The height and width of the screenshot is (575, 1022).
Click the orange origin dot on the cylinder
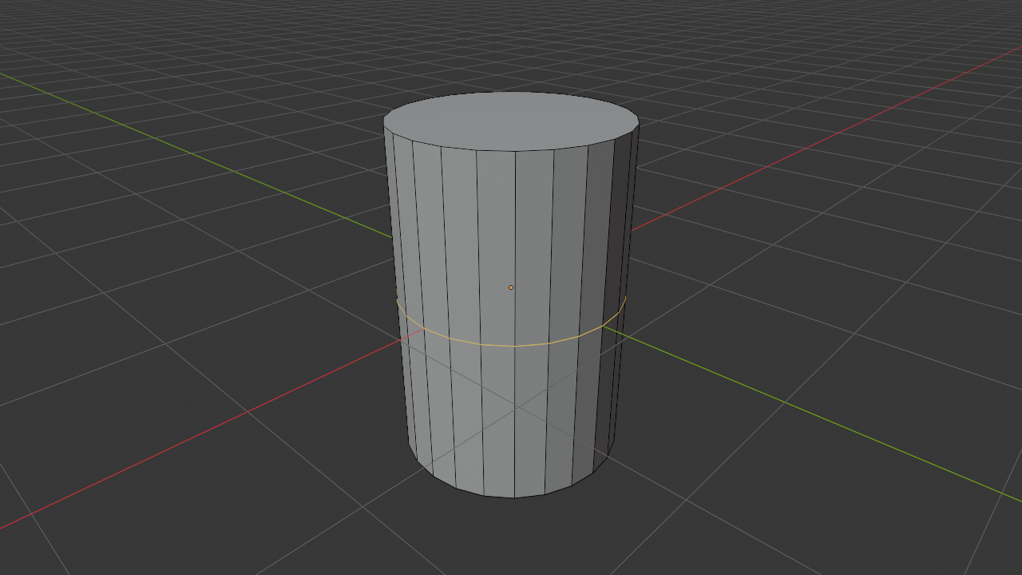coord(511,287)
